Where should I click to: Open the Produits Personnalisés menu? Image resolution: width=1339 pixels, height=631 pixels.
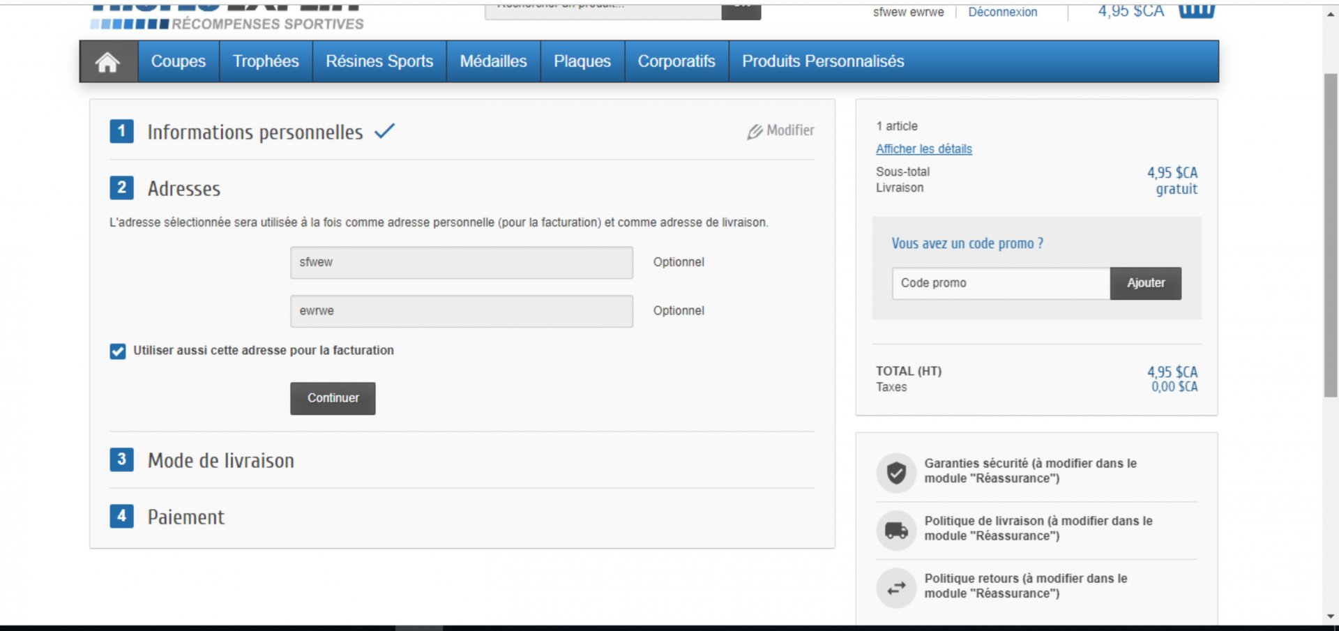point(823,61)
